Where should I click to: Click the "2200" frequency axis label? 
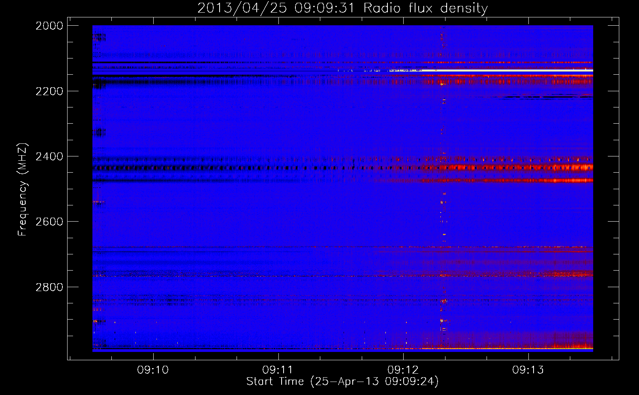click(49, 91)
